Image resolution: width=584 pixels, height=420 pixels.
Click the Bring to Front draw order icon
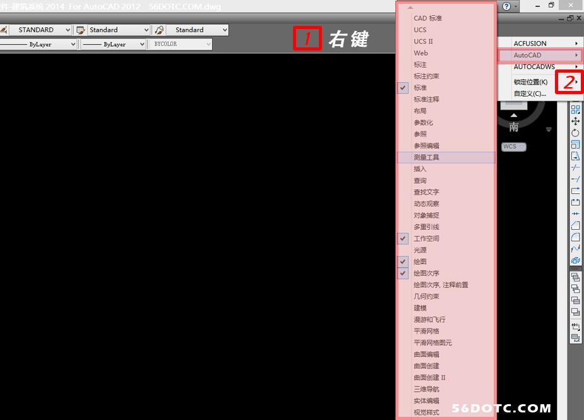pyautogui.click(x=575, y=277)
